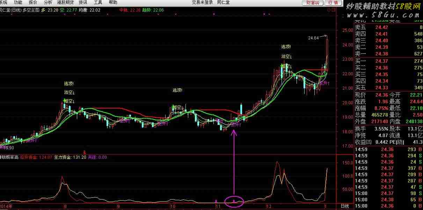Image resolution: width=423 pixels, height=210 pixels.
Task: Click the 逃顶! signal above October peak
Action: (177, 90)
